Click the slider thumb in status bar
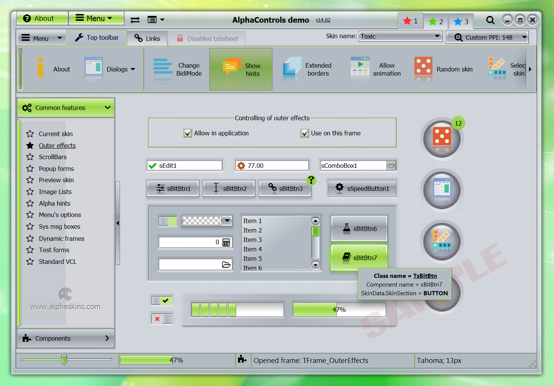This screenshot has height=386, width=554. [x=64, y=360]
